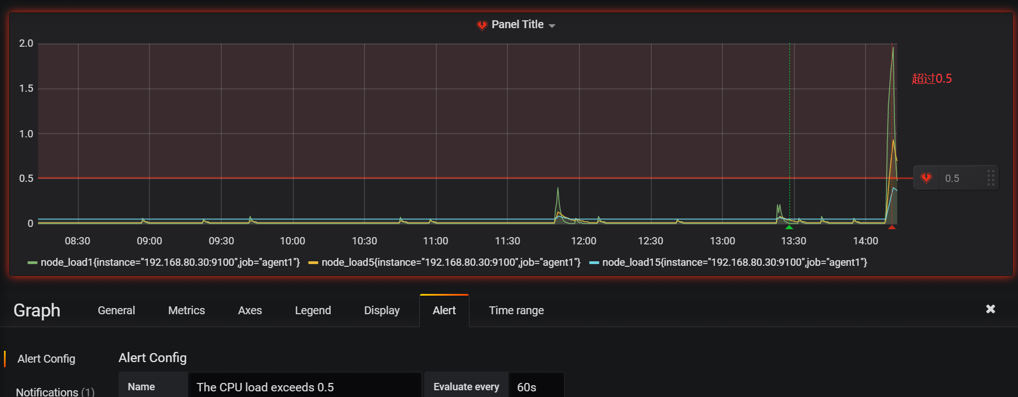Close the graph editor with the X icon
The width and height of the screenshot is (1018, 397).
pos(990,309)
